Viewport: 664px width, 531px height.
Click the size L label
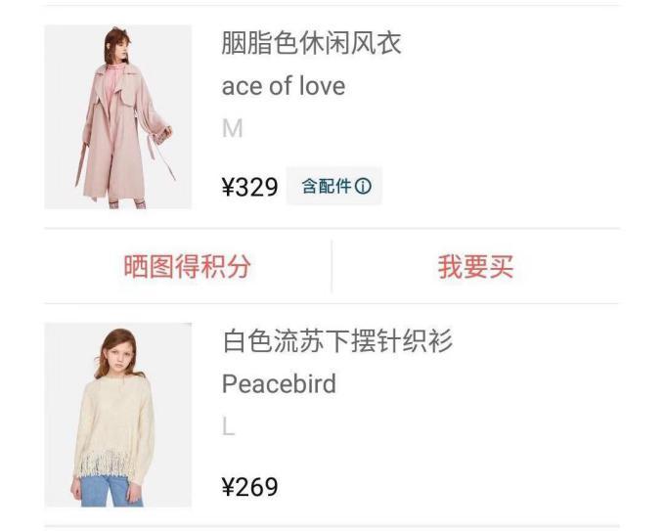tap(228, 426)
